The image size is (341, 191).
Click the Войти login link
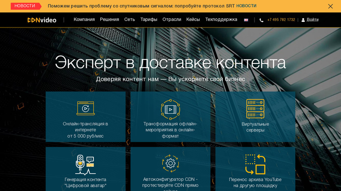tap(313, 20)
